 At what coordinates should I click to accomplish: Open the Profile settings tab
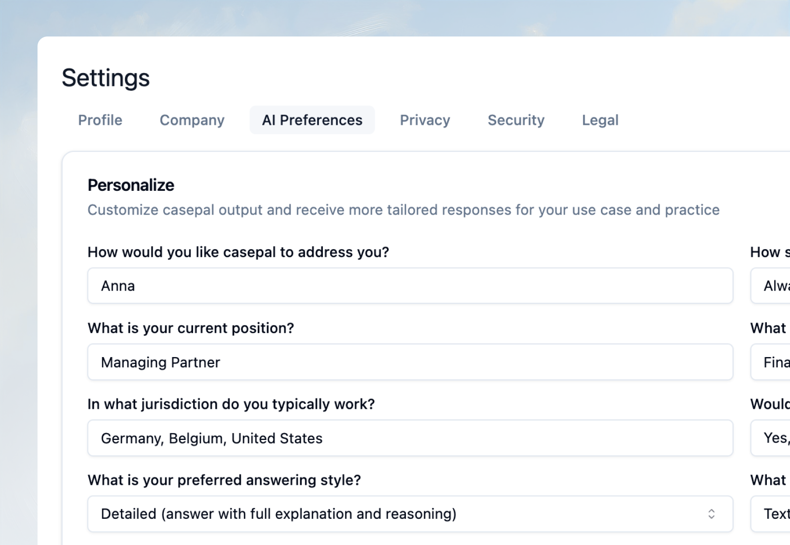point(100,120)
